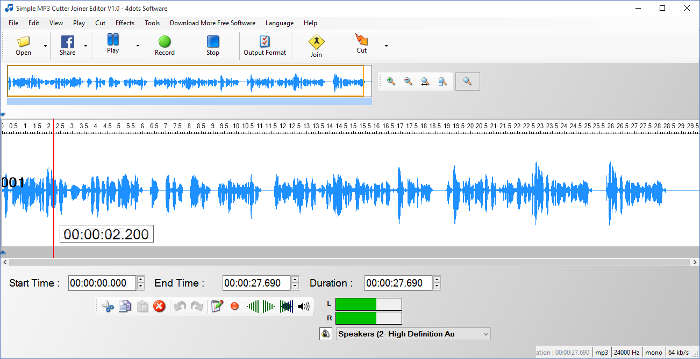The width and height of the screenshot is (700, 359).
Task: Click the zoom fit-width magnifier icon
Action: pyautogui.click(x=425, y=82)
